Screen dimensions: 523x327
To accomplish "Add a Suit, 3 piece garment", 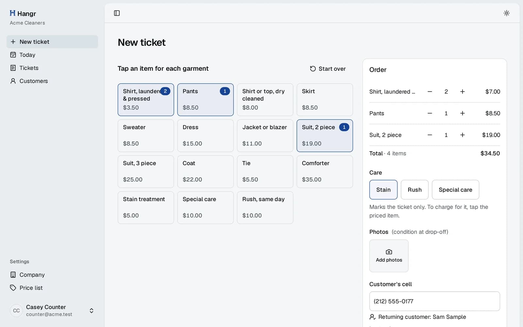I will (x=146, y=172).
